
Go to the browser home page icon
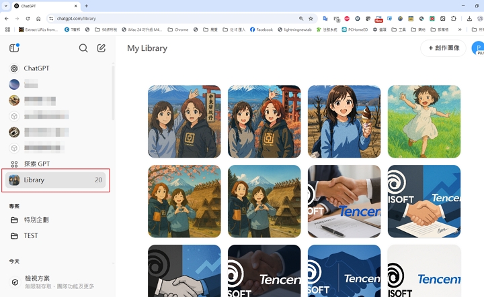38,19
